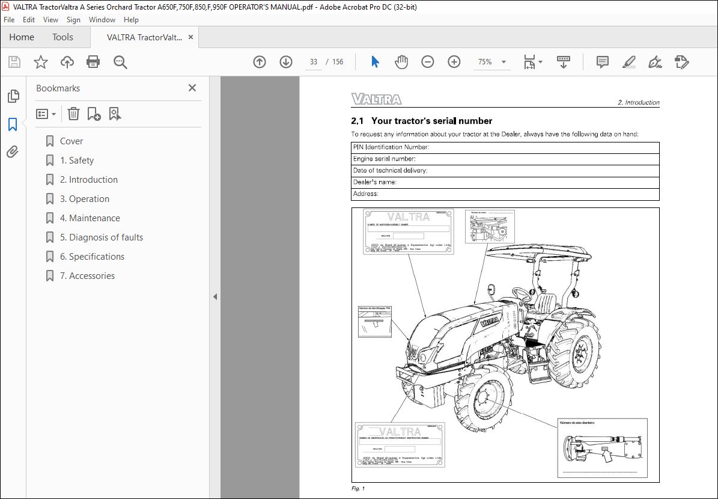Jump to the Cover bookmark
This screenshot has height=499, width=718.
[71, 141]
